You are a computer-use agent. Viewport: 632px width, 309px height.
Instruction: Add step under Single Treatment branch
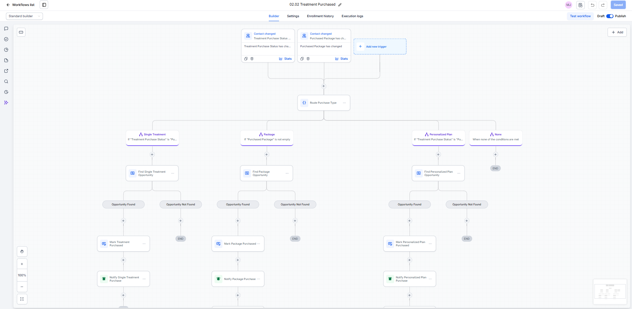tap(152, 154)
